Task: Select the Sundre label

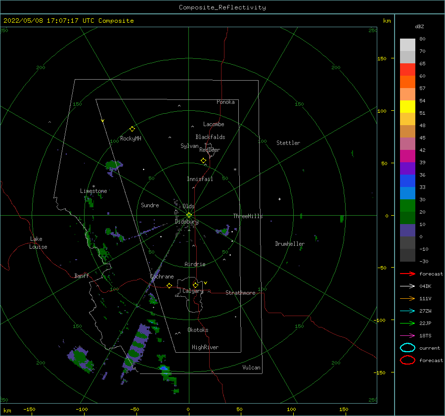Action: tap(150, 205)
